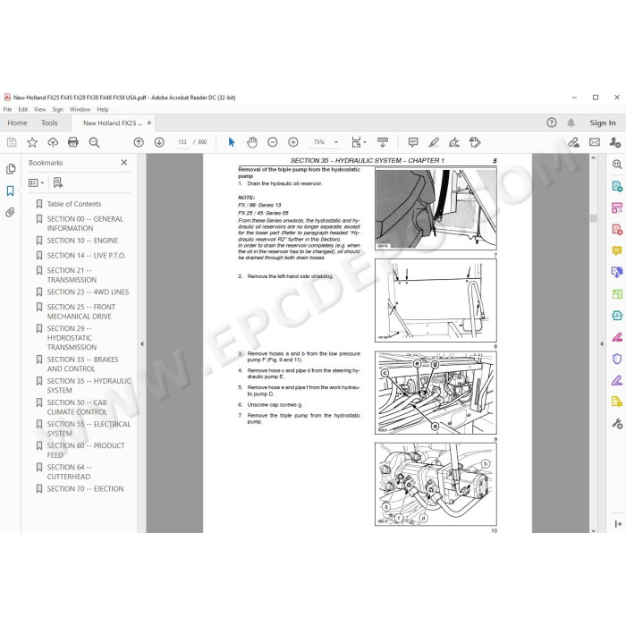This screenshot has width=626, height=626.
Task: Switch to the Tools tab
Action: (49, 123)
